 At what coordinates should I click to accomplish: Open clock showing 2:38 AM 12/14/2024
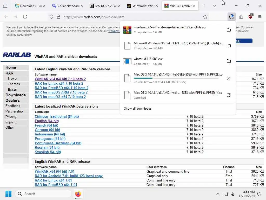coord(247,194)
